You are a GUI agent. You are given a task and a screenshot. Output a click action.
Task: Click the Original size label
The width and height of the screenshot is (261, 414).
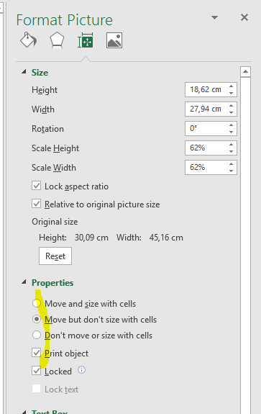point(55,222)
